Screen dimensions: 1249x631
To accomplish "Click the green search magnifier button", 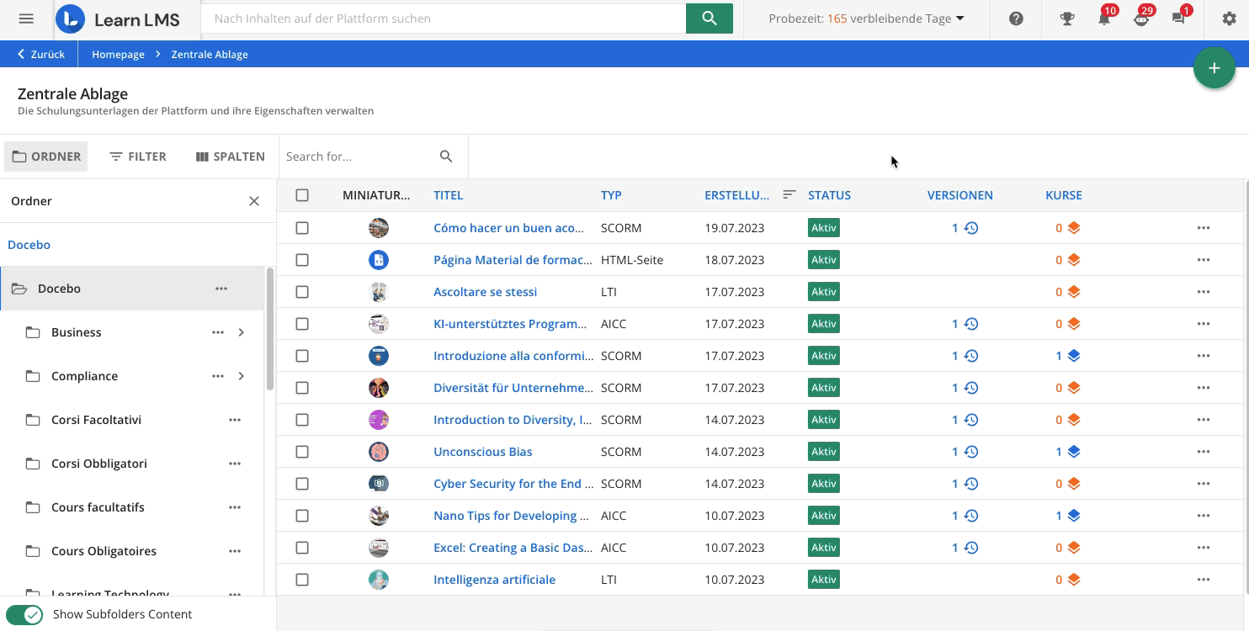I will (x=709, y=19).
